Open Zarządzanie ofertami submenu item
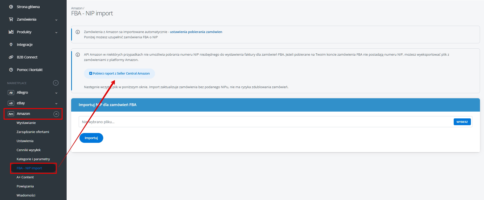This screenshot has width=484, height=200. 33,132
